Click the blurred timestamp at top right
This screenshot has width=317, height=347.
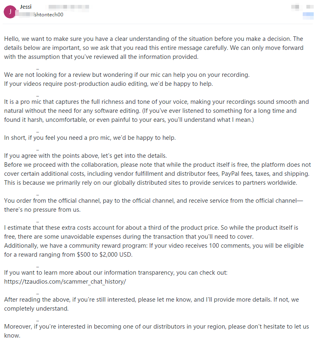(302, 7)
